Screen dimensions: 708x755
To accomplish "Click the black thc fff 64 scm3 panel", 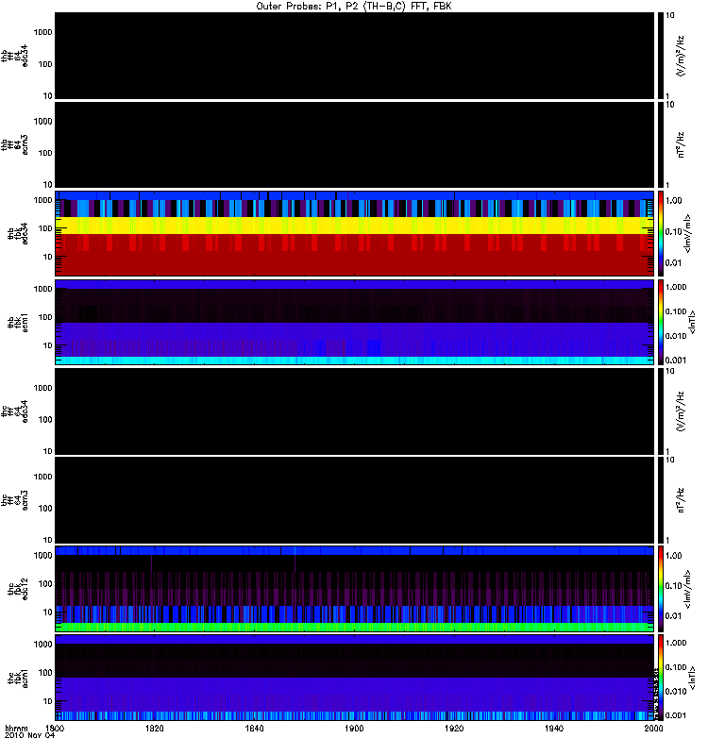I will coord(354,500).
